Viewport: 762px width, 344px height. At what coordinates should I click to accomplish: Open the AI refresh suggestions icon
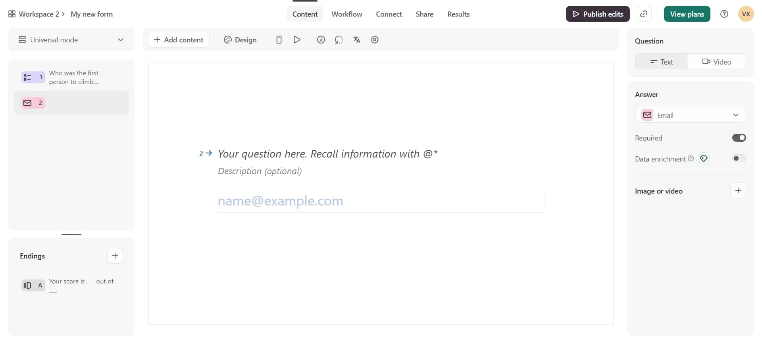339,40
